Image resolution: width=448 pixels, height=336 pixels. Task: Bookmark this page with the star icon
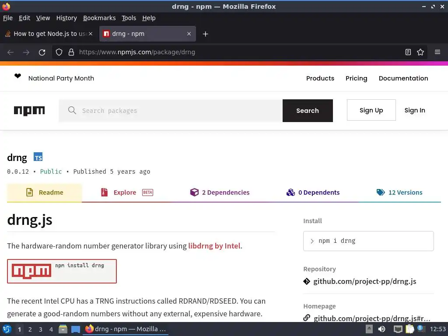click(x=420, y=52)
